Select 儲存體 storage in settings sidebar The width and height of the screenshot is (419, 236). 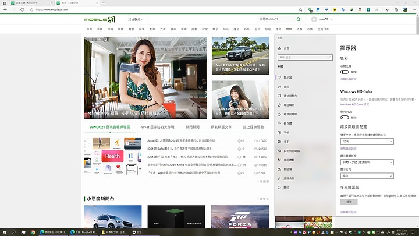tap(287, 123)
